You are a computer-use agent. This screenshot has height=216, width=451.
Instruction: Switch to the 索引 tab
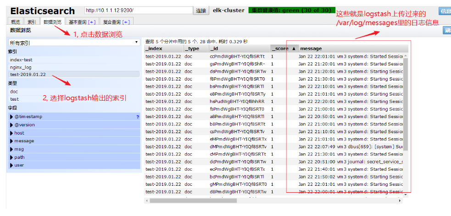point(32,22)
